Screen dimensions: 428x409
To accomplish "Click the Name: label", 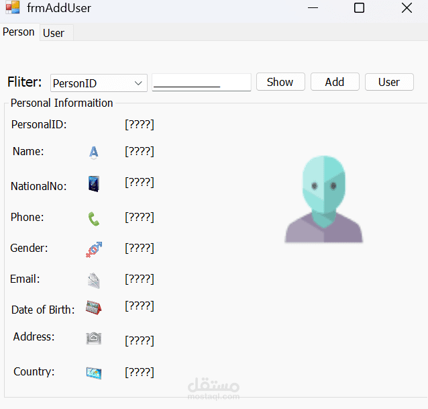I will pyautogui.click(x=28, y=151).
